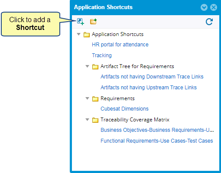The image size is (221, 173).
Task: Open the Cubesat Dimensions shortcut
Action: click(124, 109)
